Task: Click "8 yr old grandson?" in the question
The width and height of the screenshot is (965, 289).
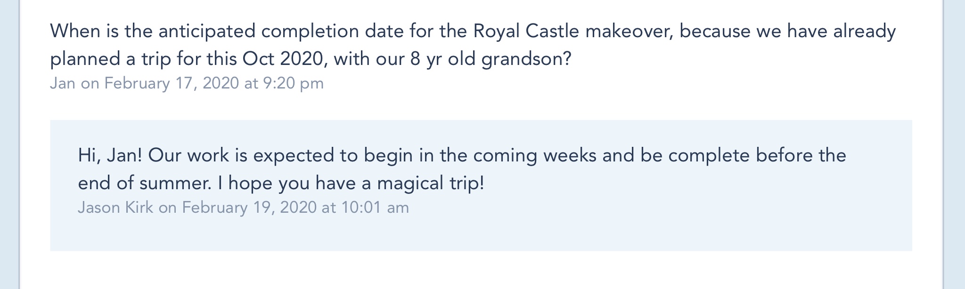Action: (491, 59)
